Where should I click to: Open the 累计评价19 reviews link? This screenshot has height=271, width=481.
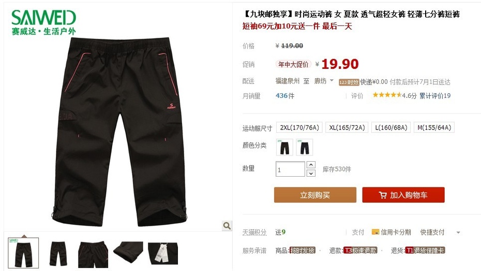[x=435, y=96]
